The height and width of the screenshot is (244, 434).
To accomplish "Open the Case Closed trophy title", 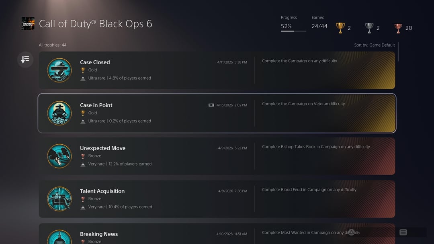I will (x=95, y=62).
